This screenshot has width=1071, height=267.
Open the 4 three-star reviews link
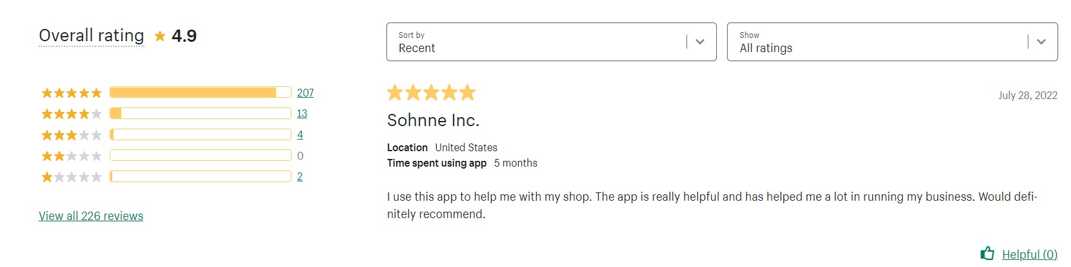(300, 134)
